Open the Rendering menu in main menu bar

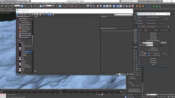[x=53, y=3]
